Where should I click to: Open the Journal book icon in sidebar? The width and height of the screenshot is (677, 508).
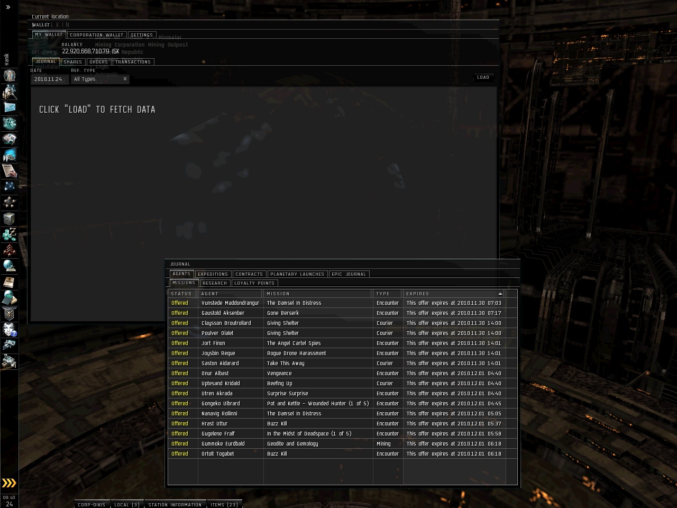(10, 282)
